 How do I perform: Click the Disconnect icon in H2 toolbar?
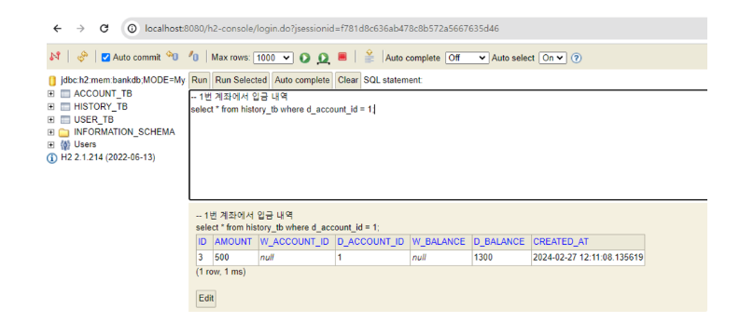pos(55,57)
